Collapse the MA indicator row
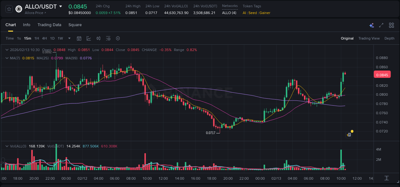Viewport: 400px width, 187px height. point(6,58)
